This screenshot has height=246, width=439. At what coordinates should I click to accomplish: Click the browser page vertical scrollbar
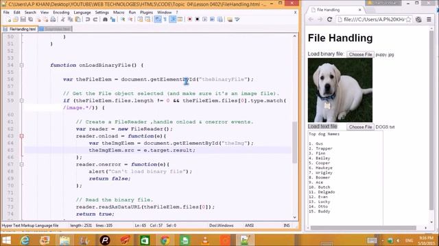coord(431,120)
